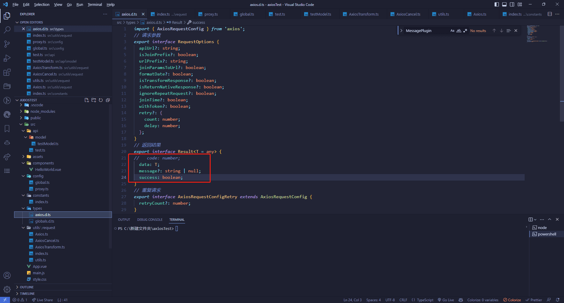Image resolution: width=564 pixels, height=303 pixels.
Task: Select the powershell terminal instance
Action: (x=547, y=234)
